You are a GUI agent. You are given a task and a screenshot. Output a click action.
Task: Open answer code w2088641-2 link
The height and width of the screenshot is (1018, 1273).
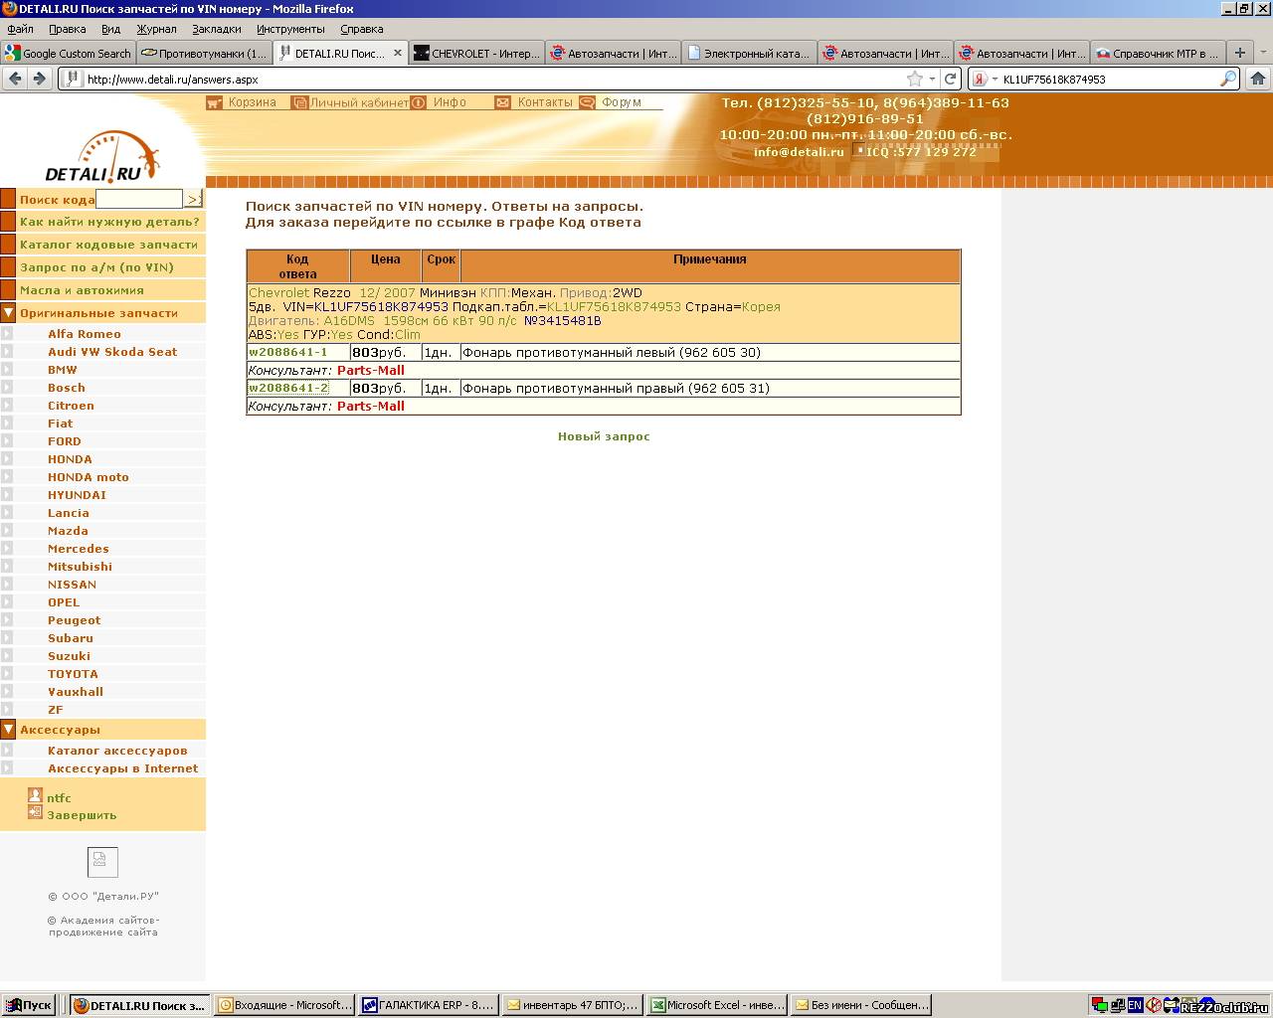click(x=288, y=388)
